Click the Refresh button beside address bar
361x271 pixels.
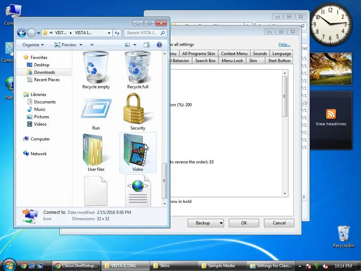(x=117, y=33)
